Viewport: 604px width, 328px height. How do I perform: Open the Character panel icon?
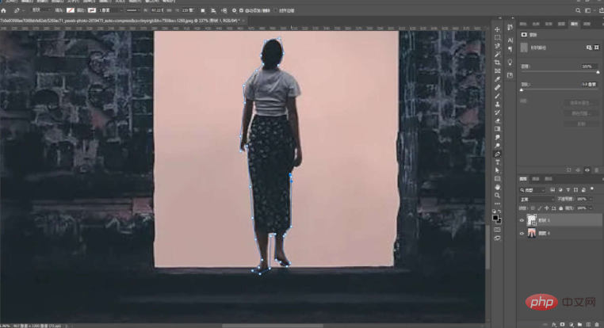(x=510, y=40)
